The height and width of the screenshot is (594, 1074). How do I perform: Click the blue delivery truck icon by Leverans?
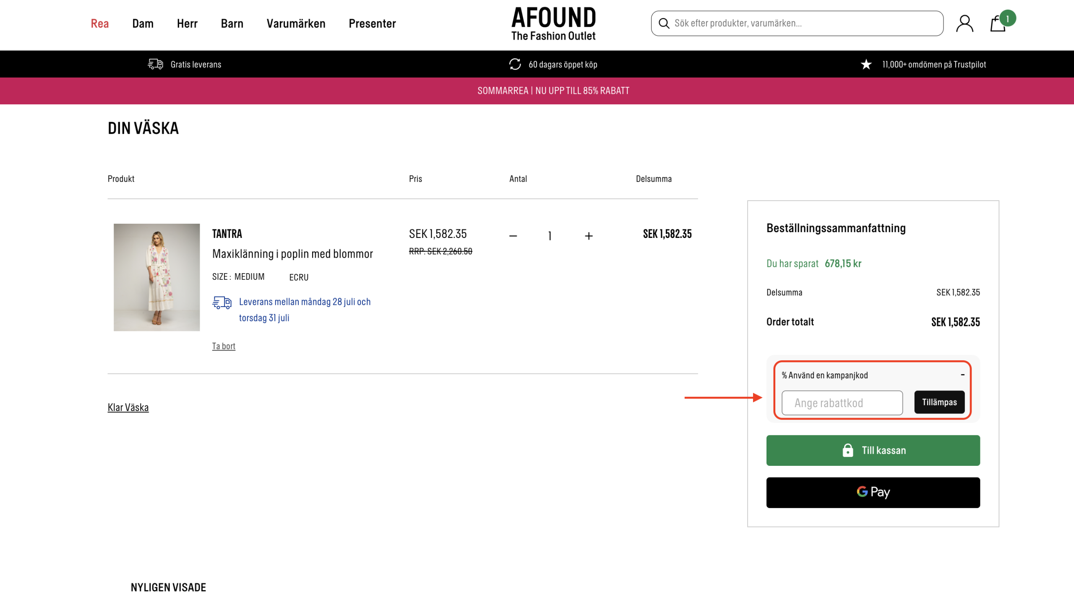(222, 302)
